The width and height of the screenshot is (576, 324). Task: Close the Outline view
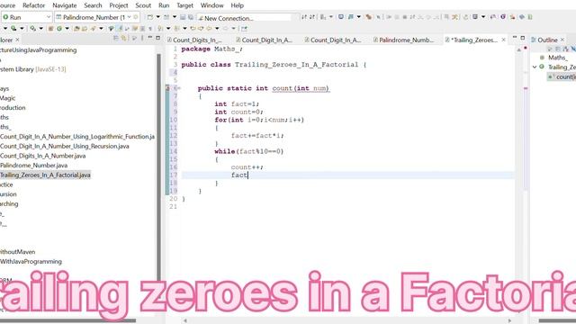coord(562,40)
